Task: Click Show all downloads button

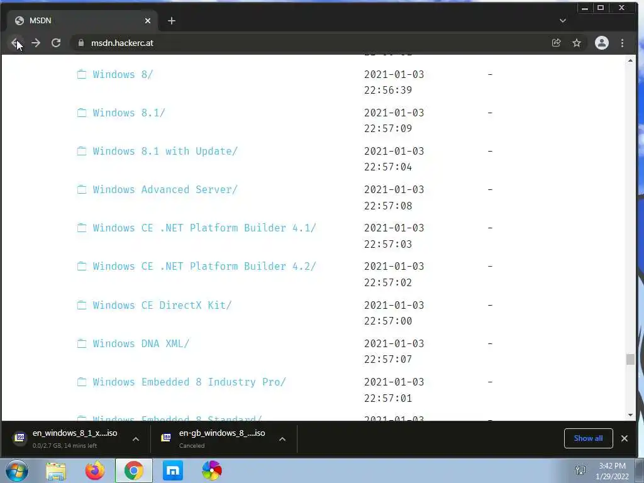Action: 588,438
